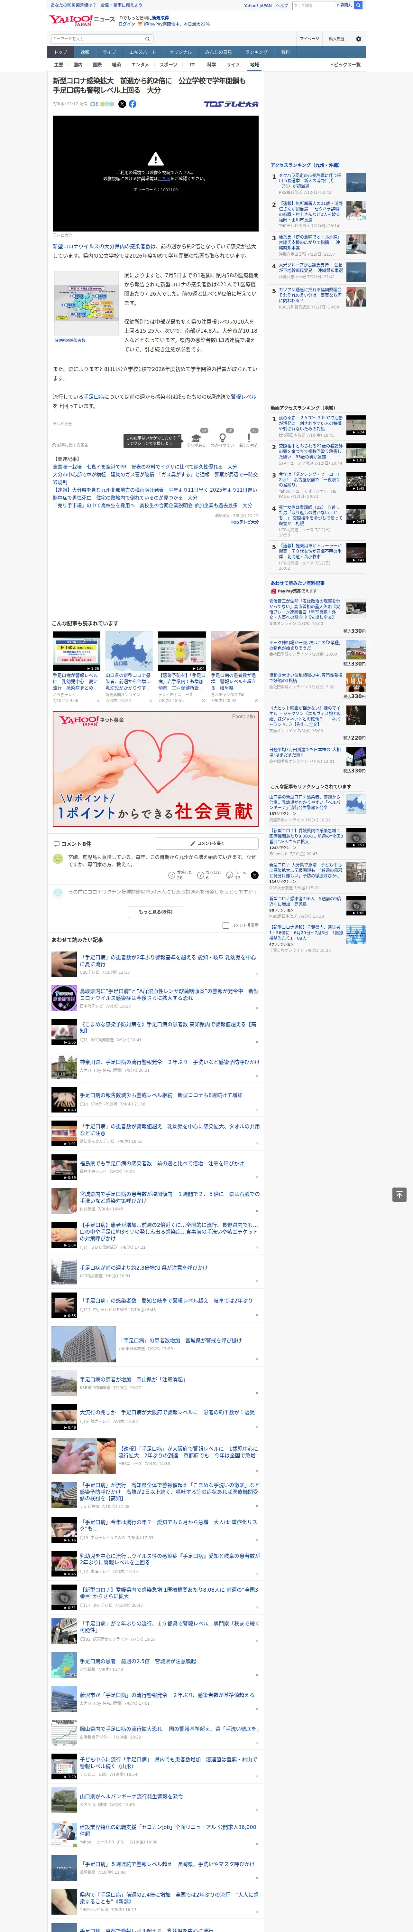Click the Yahoo! JAPAN News logo

(x=82, y=20)
